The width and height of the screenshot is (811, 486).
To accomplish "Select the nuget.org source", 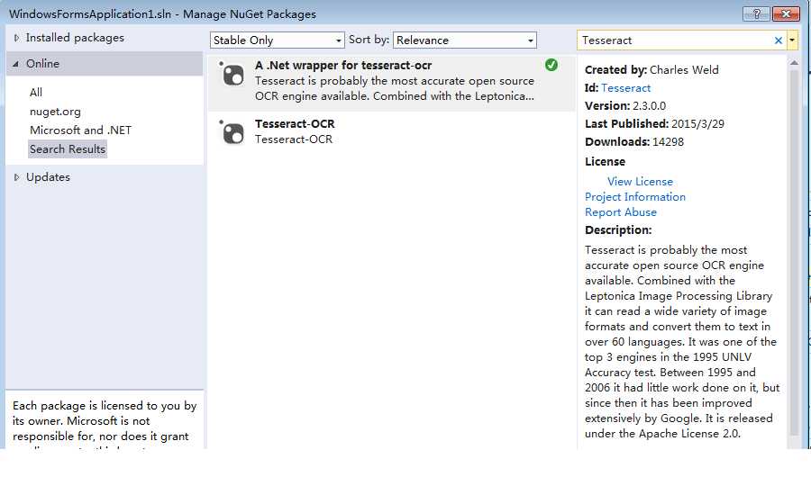I will (x=55, y=112).
